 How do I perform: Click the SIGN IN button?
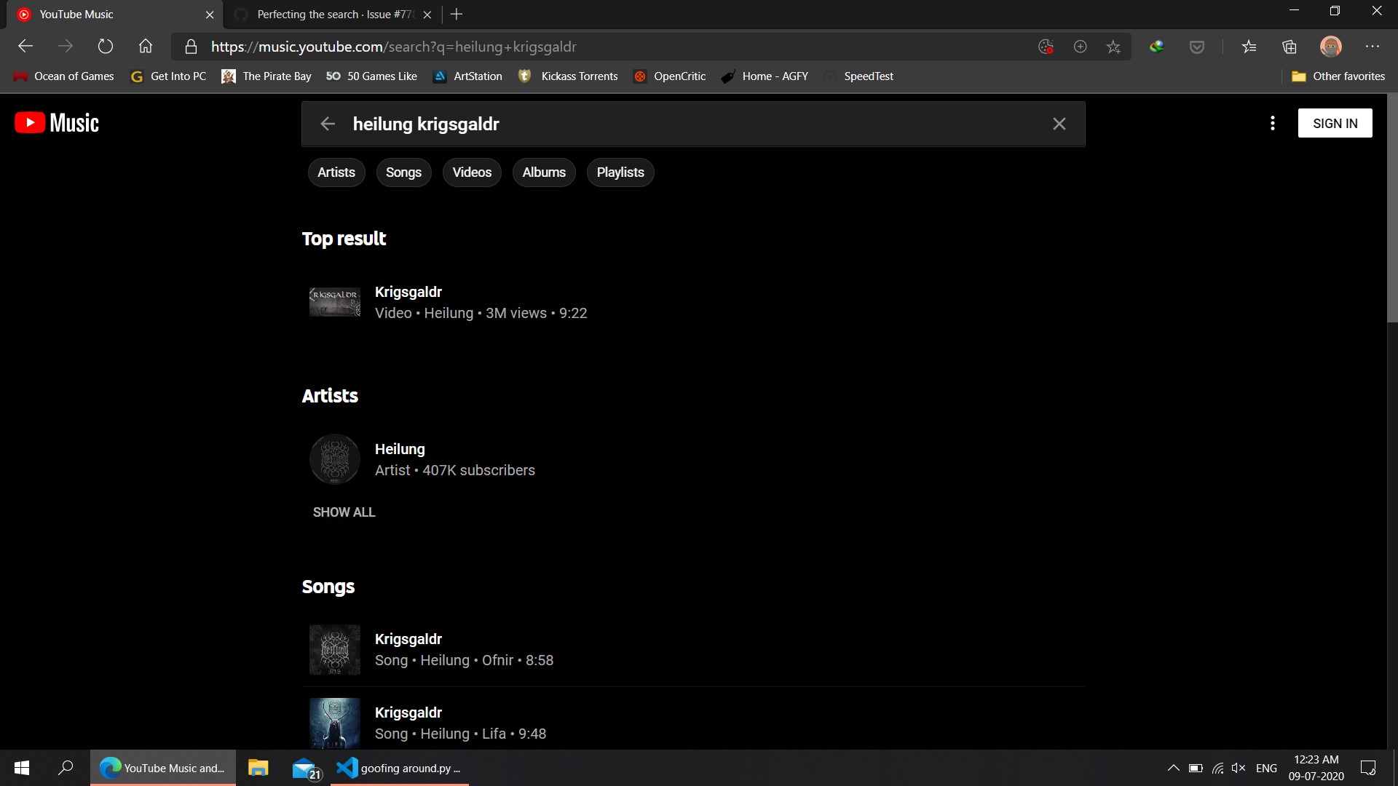1335,124
